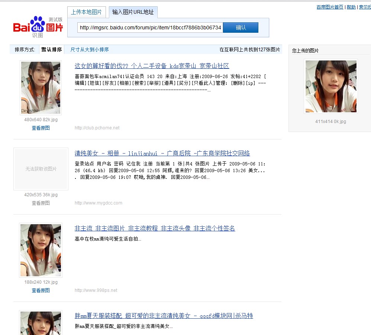Visit http://www.mygdcc.com source link
The image size is (371, 335).
[x=99, y=203]
